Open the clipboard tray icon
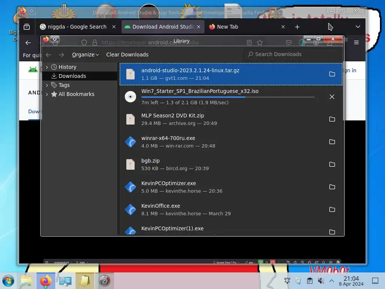The height and width of the screenshot is (289, 385). coord(310,281)
